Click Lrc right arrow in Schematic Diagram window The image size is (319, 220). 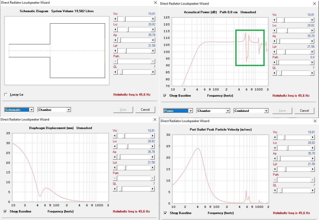[153, 30]
